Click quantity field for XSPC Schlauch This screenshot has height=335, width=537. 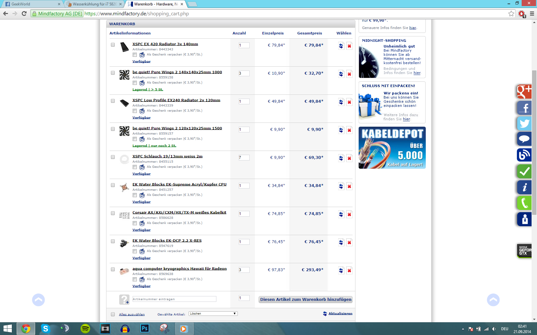pos(244,158)
